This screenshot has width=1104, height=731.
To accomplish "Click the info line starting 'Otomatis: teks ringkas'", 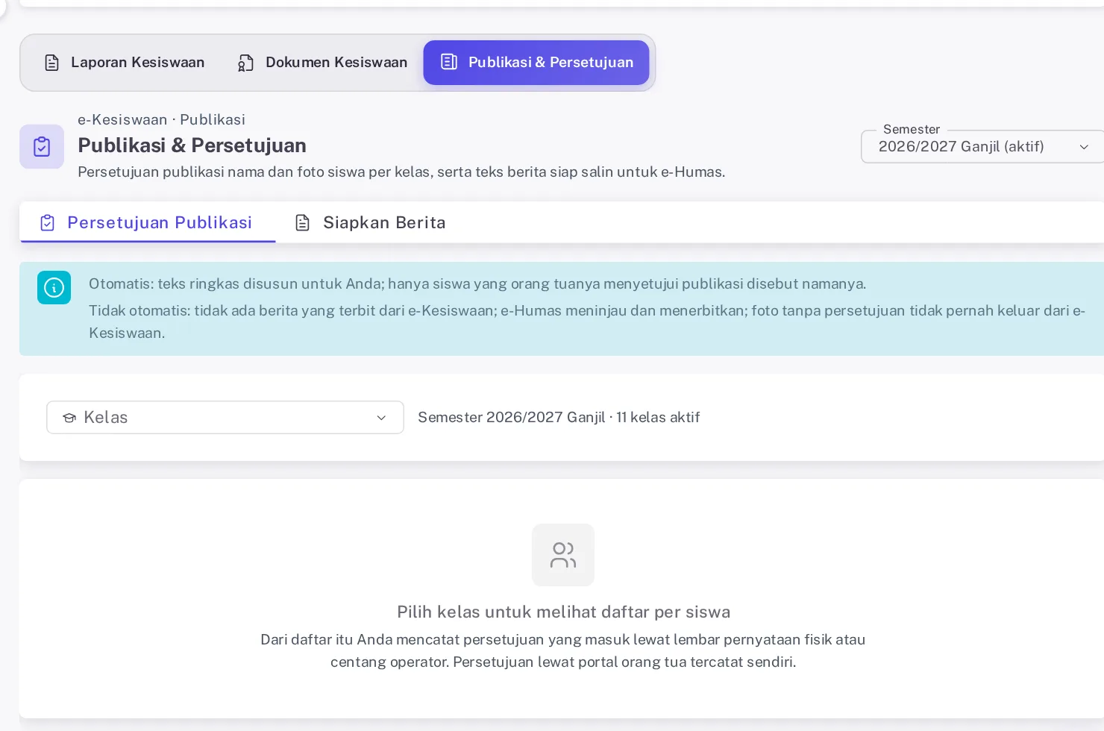I will pos(477,283).
